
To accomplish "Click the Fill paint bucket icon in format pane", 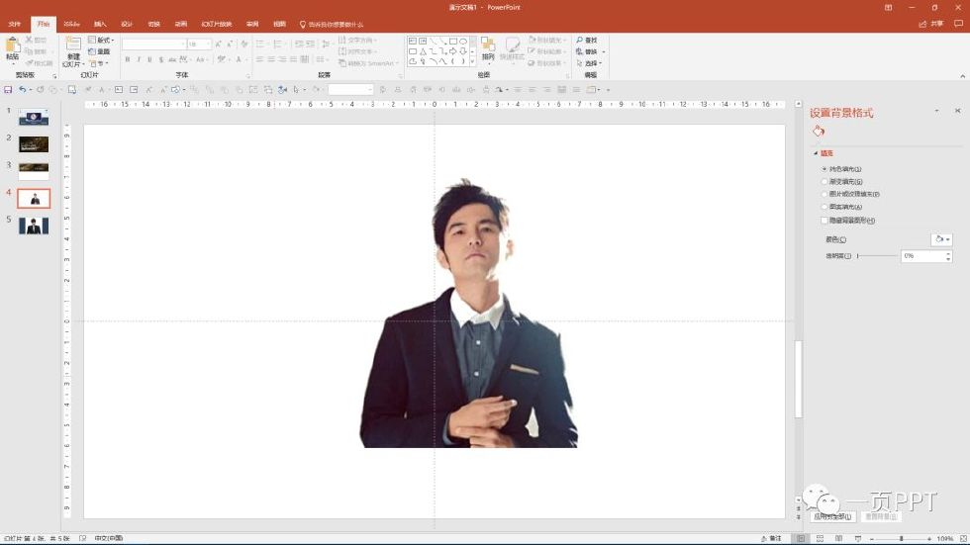I will 819,131.
